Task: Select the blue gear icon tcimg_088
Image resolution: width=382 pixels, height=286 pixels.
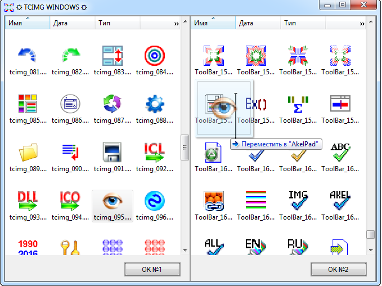Action: [155, 104]
